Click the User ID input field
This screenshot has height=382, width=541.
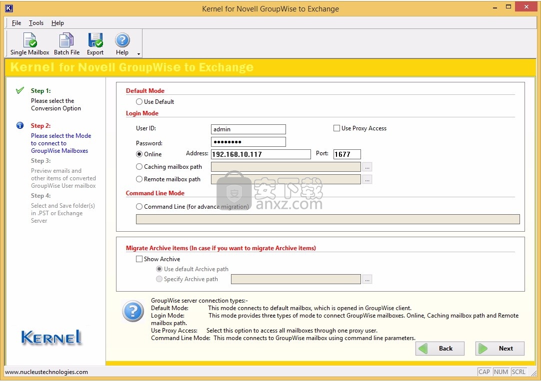(248, 129)
